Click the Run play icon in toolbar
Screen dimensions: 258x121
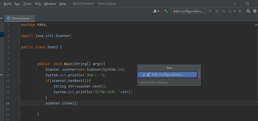tap(210, 11)
